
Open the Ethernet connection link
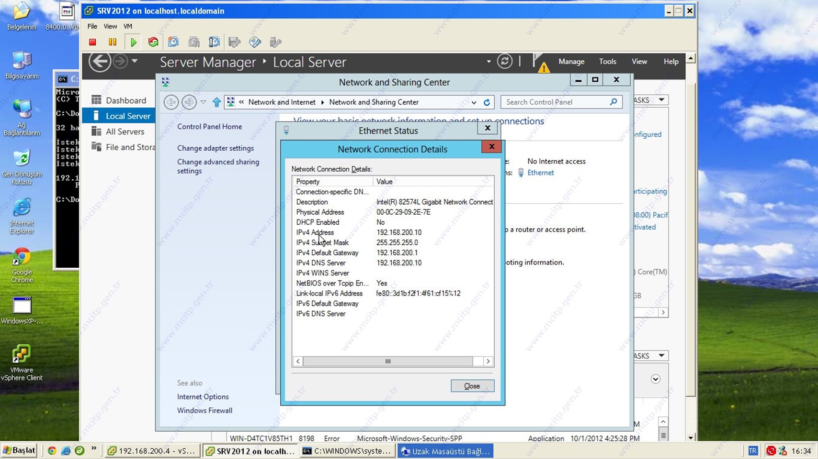pyautogui.click(x=540, y=173)
